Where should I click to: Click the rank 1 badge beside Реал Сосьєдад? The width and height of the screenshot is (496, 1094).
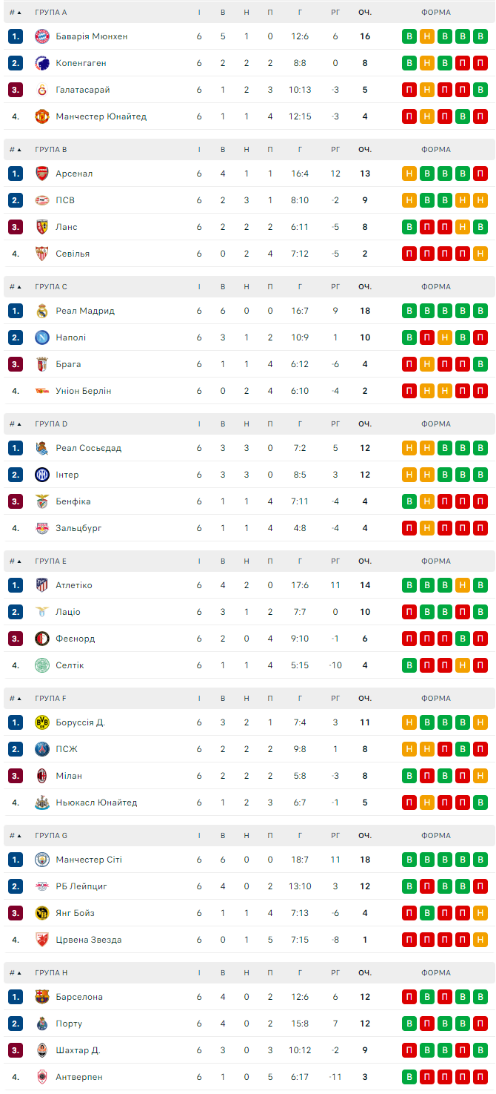click(16, 448)
